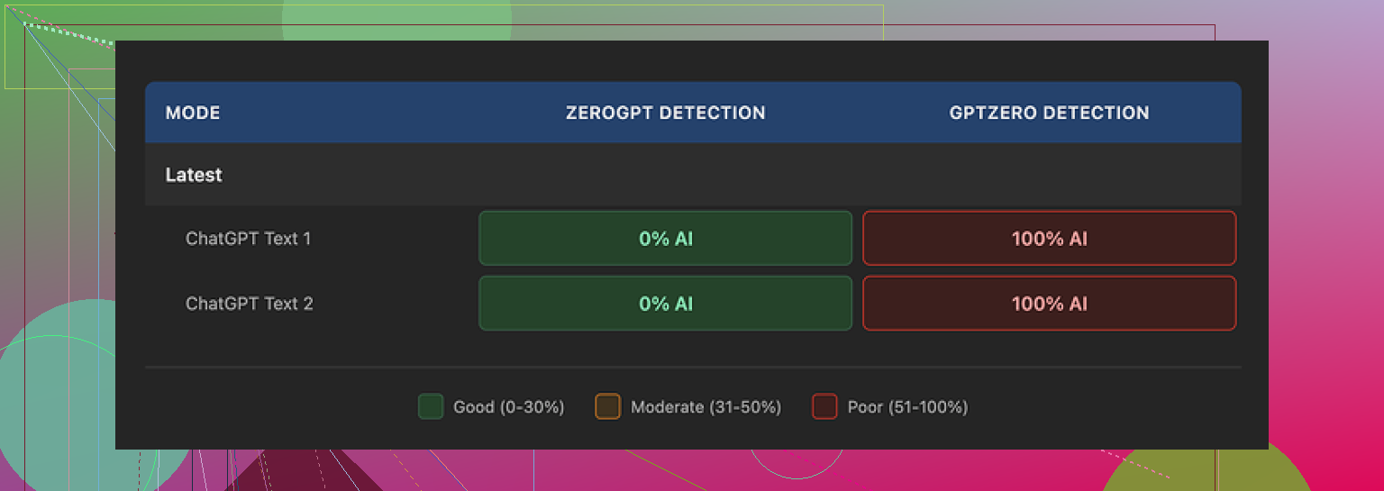
Task: Collapse the Latest group row
Action: click(194, 175)
